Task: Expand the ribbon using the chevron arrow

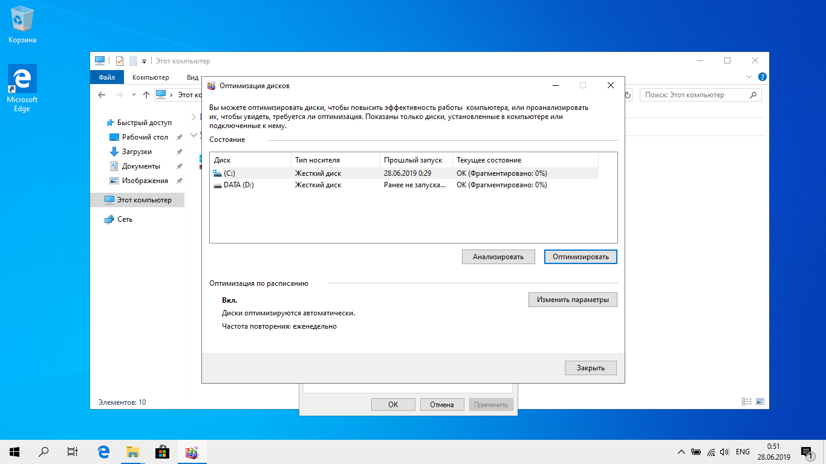Action: coord(750,77)
